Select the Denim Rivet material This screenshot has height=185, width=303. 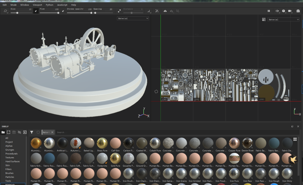pos(248,145)
